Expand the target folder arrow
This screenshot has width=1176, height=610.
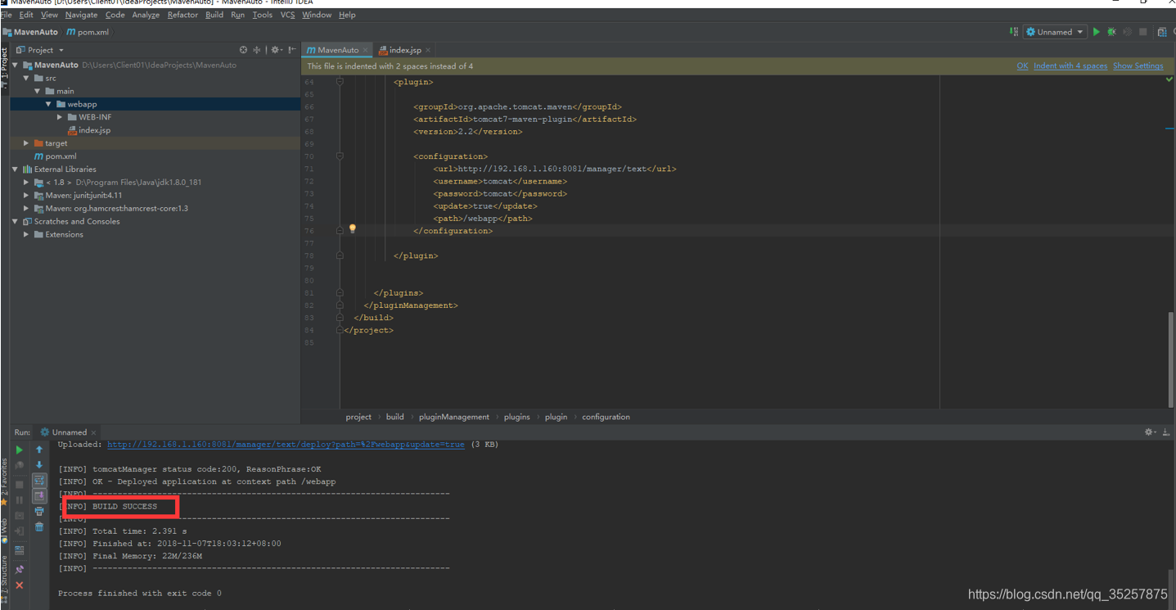point(26,143)
